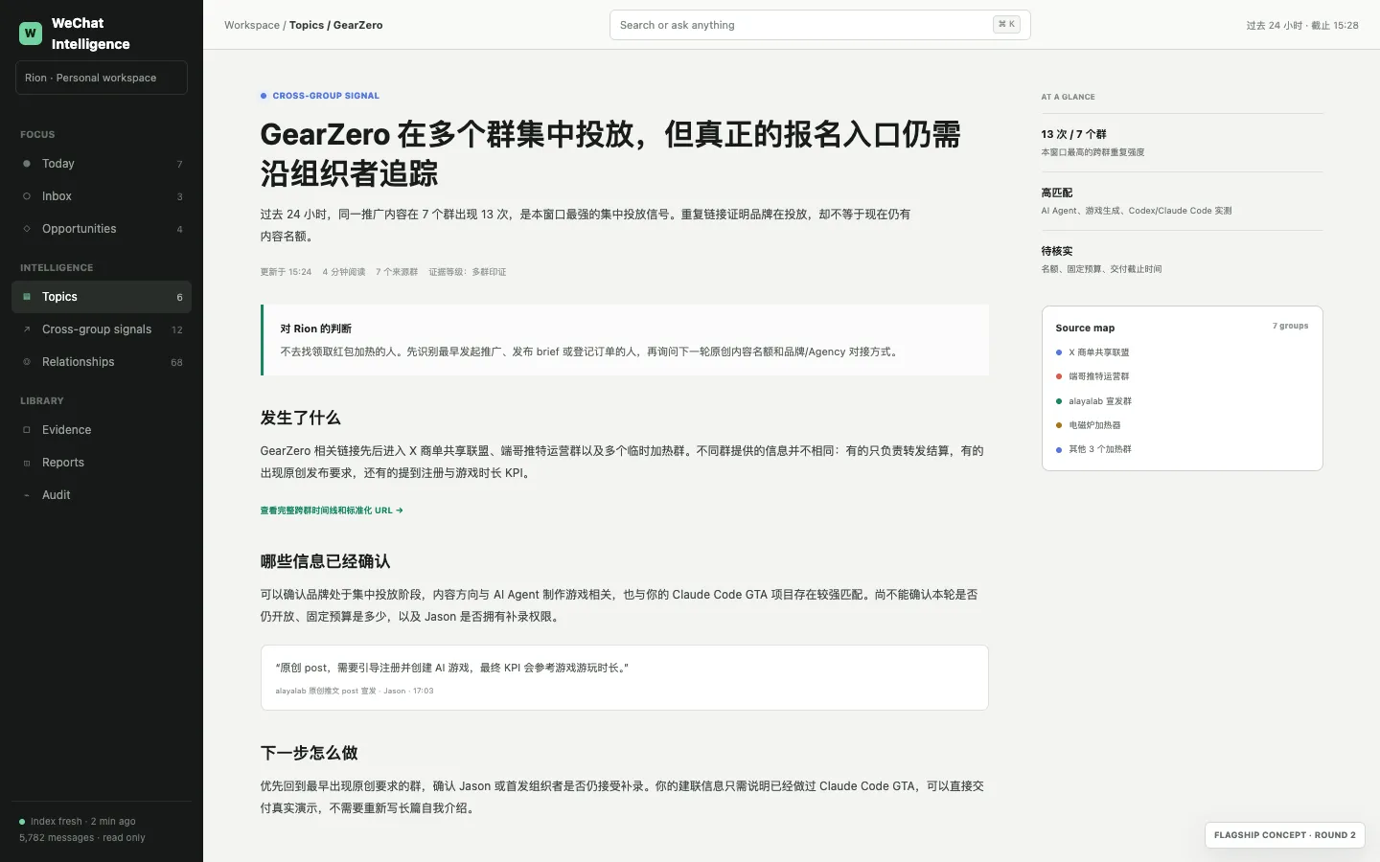The height and width of the screenshot is (862, 1380).
Task: Select 其他 3 个加热群 in Source map
Action: click(x=1099, y=449)
